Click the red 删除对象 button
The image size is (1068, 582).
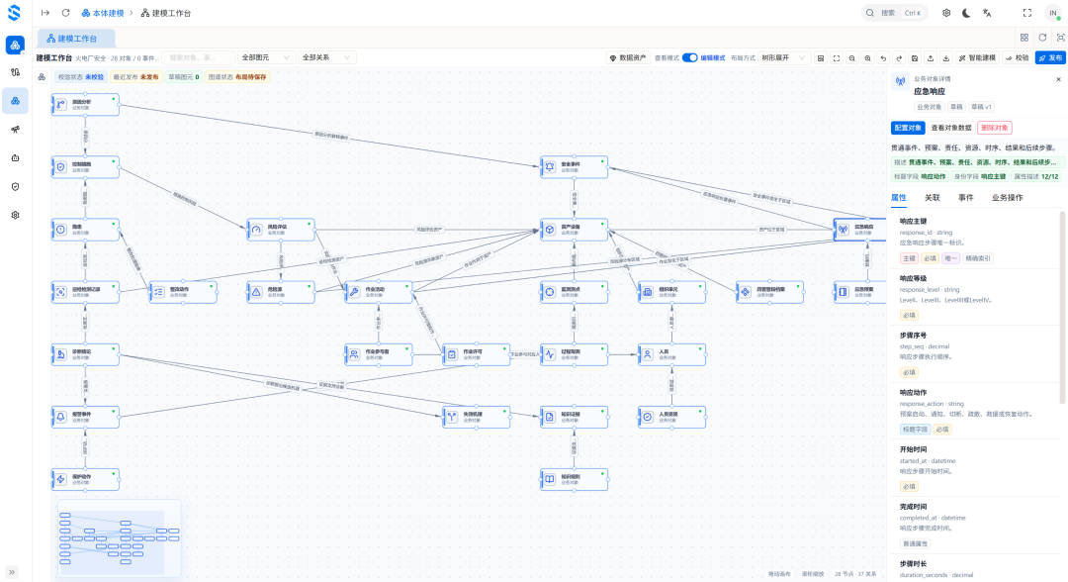995,128
